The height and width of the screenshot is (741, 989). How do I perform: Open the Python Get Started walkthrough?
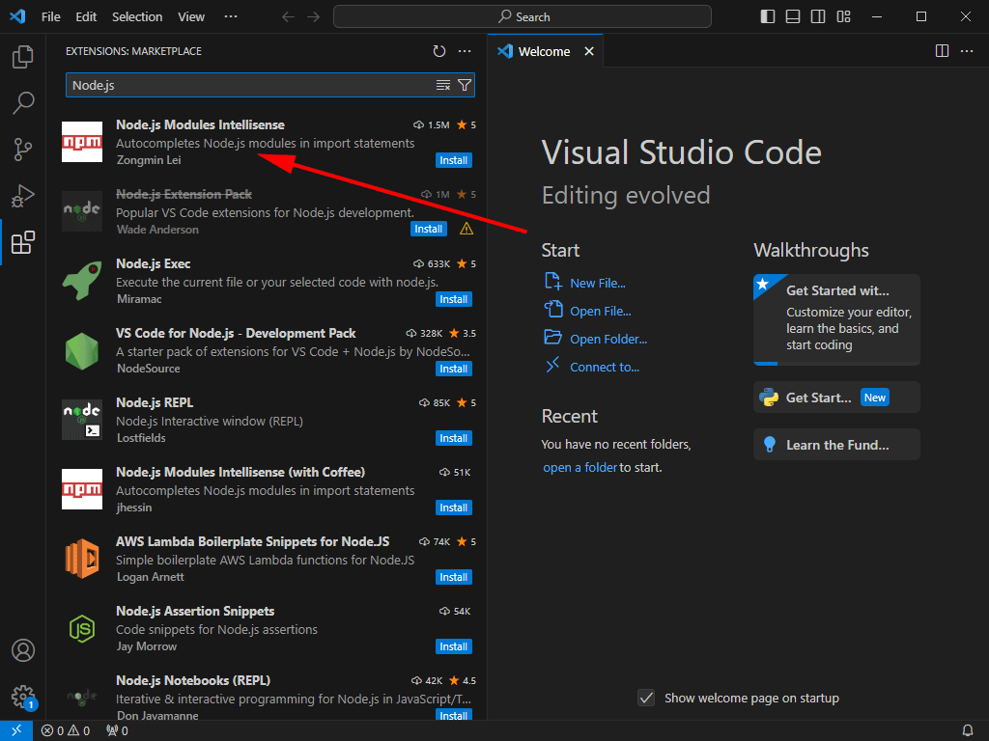[x=836, y=398]
